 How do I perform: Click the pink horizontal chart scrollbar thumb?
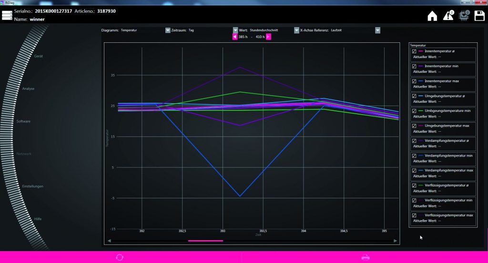point(205,241)
